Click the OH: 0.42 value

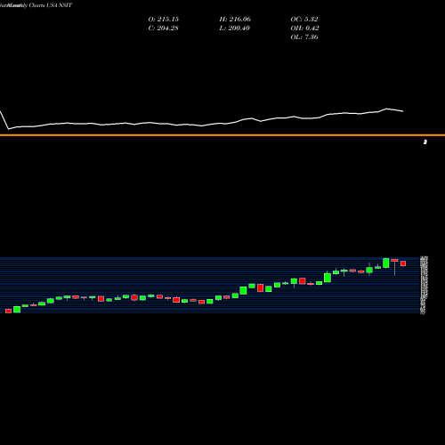coord(304,28)
